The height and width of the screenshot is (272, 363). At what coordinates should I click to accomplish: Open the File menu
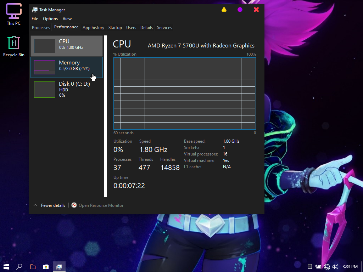pyautogui.click(x=35, y=19)
